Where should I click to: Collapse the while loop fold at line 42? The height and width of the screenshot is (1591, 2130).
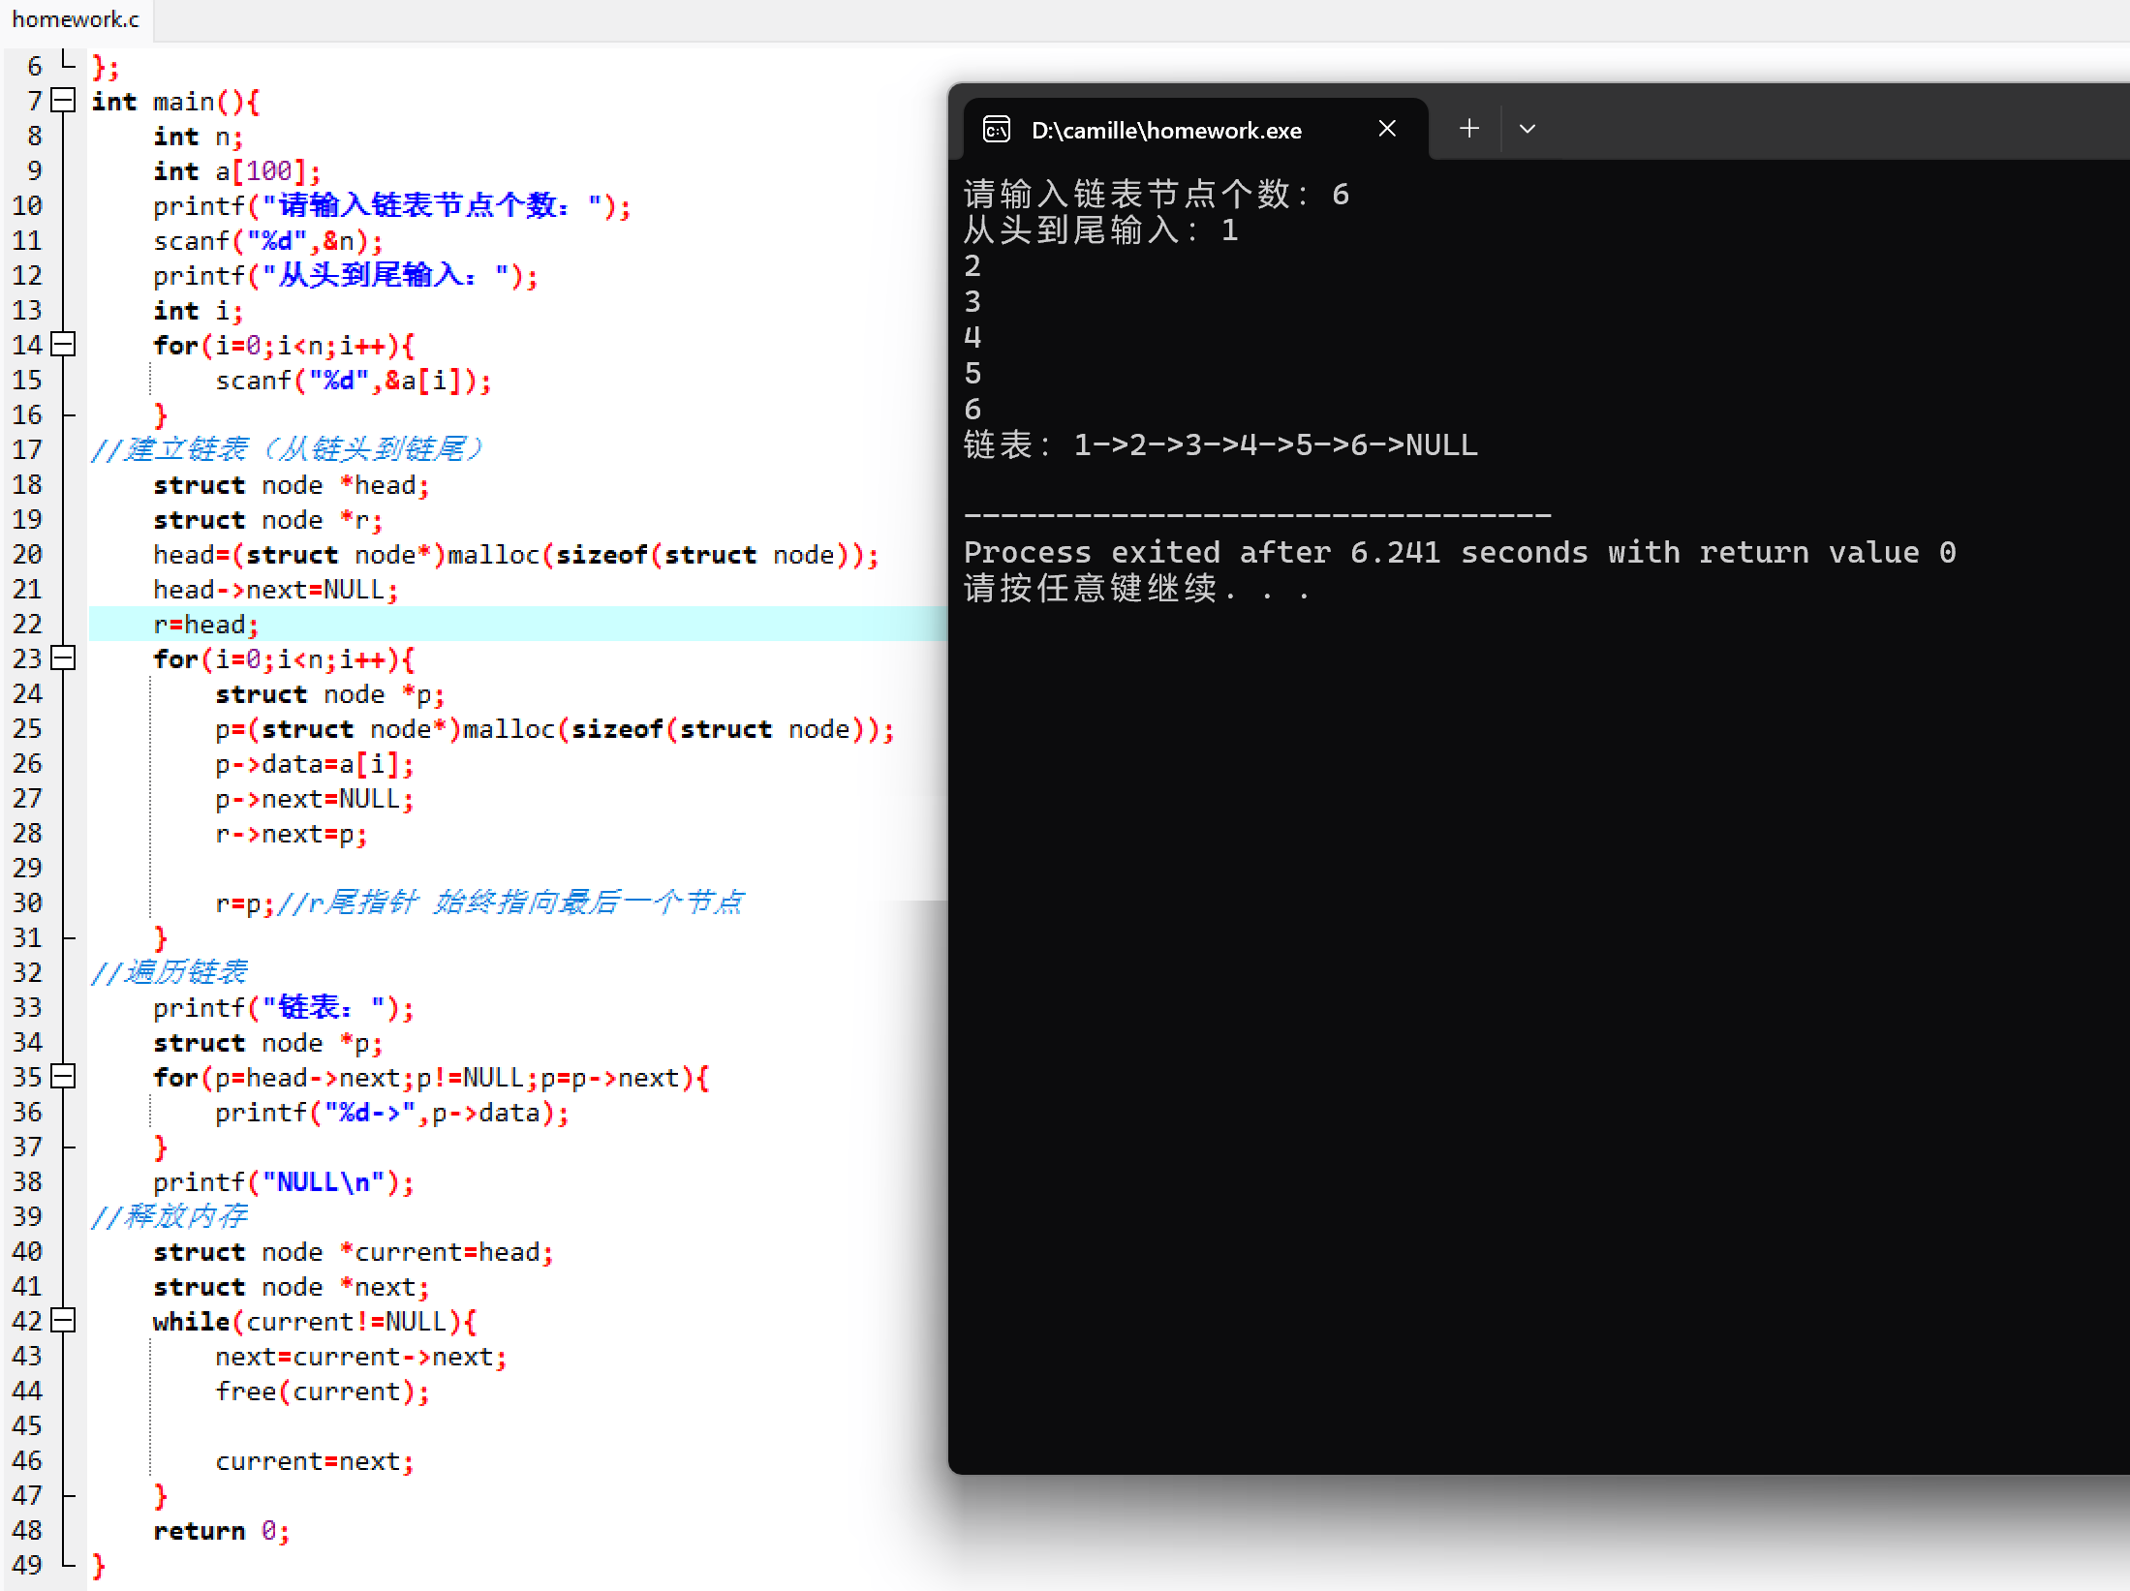63,1320
